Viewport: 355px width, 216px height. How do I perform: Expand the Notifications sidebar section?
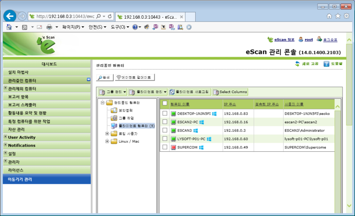(5, 145)
